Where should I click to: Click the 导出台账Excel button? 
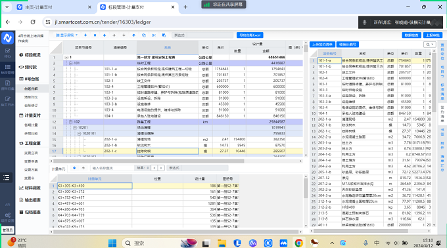(x=250, y=35)
